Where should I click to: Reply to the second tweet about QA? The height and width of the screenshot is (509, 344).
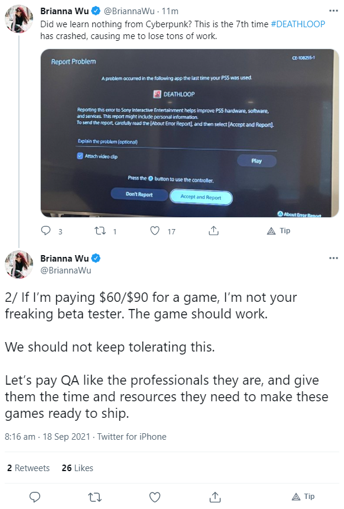[x=35, y=497]
